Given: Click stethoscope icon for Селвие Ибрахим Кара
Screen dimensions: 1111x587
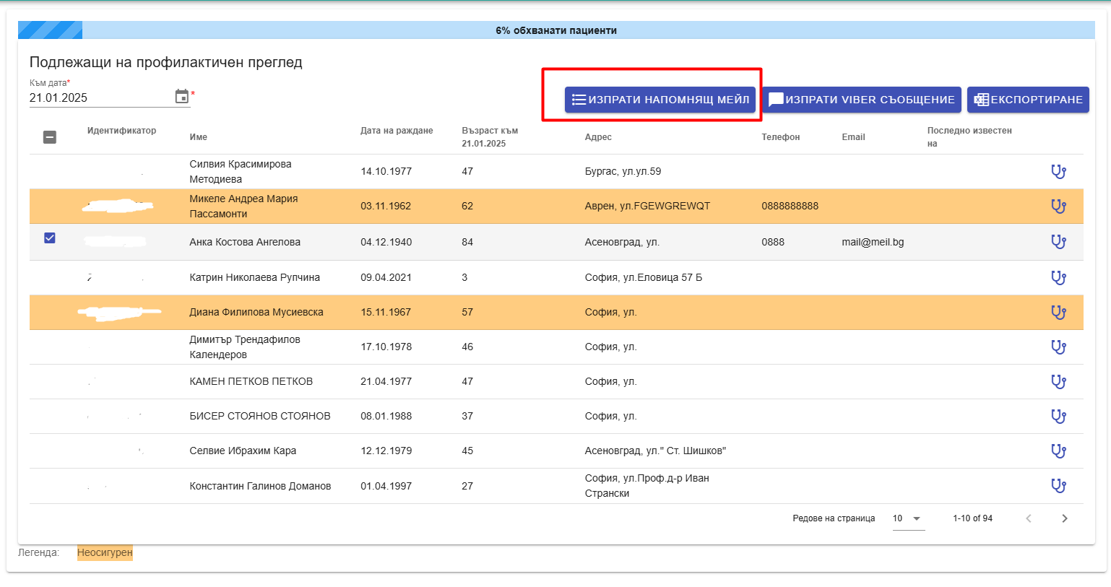Looking at the screenshot, I should pos(1058,451).
